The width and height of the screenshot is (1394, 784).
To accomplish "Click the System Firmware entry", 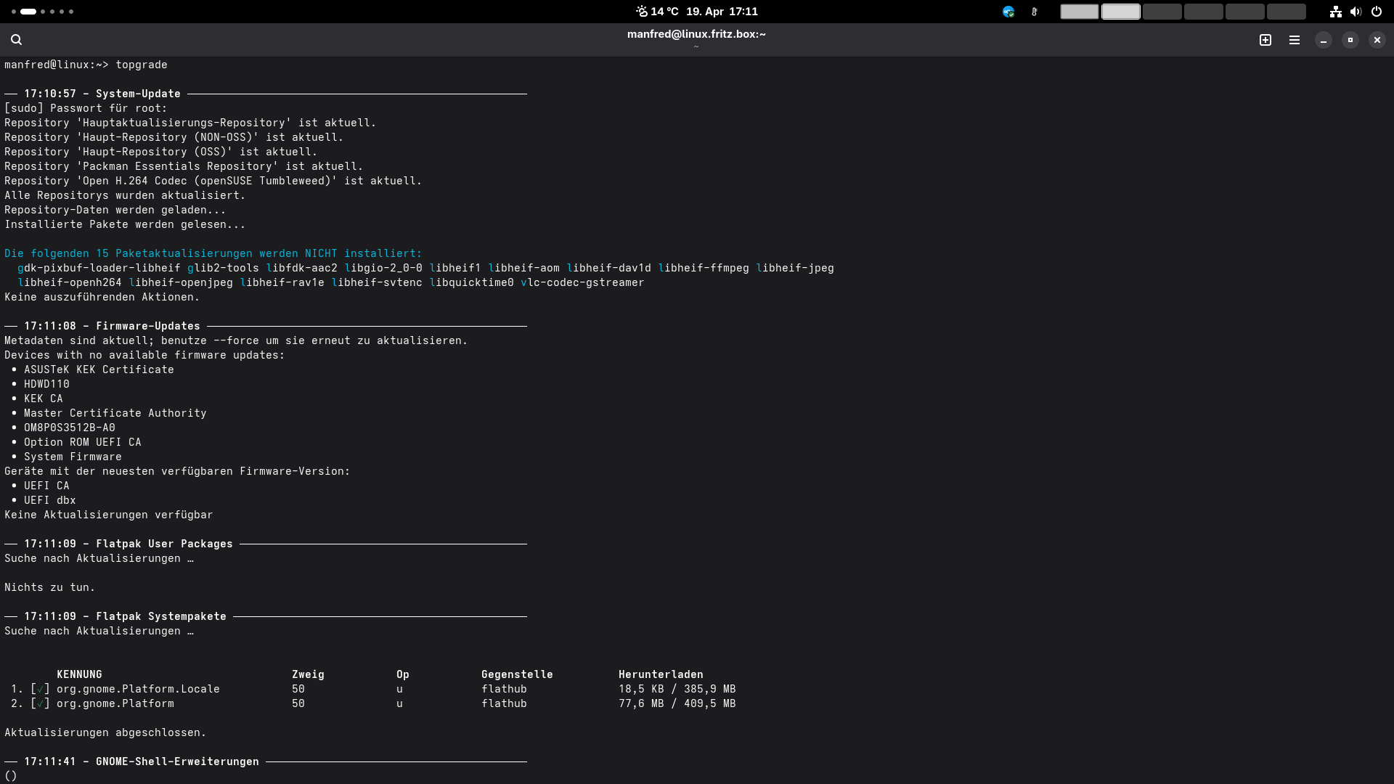I will tap(73, 457).
